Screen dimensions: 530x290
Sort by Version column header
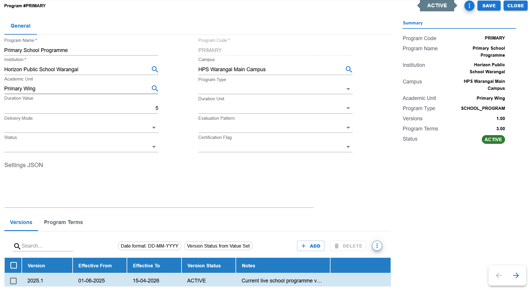point(47,266)
